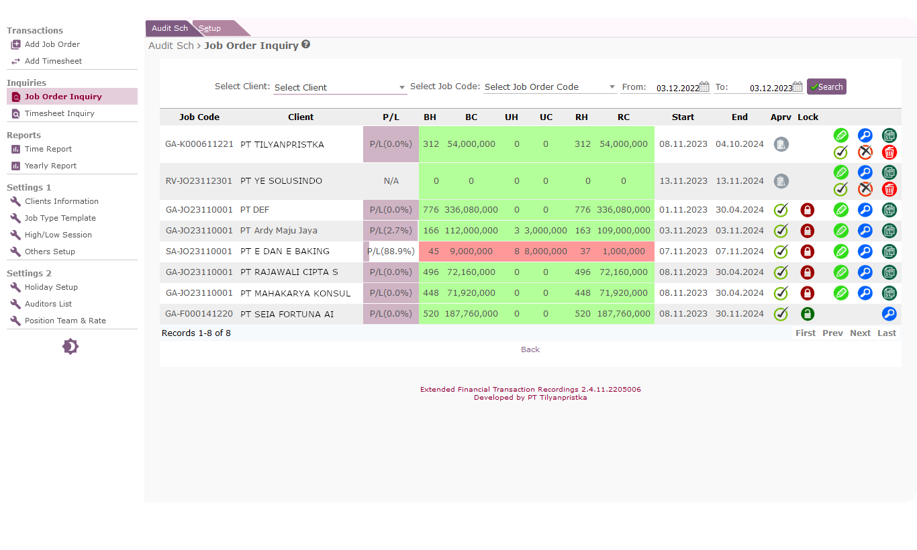Open Auditors List
The width and height of the screenshot is (917, 550).
pos(48,304)
